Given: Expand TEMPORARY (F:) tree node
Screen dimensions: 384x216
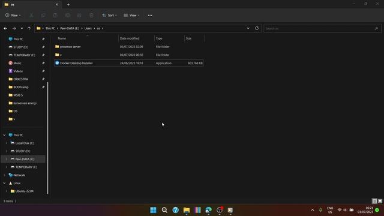Looking at the screenshot, I should (x=7, y=167).
